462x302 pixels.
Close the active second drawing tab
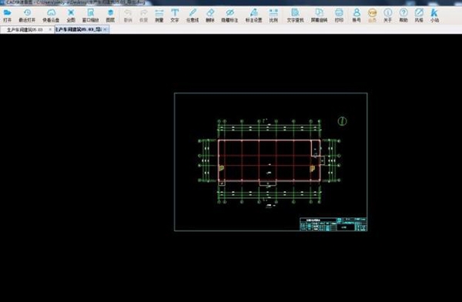click(105, 29)
